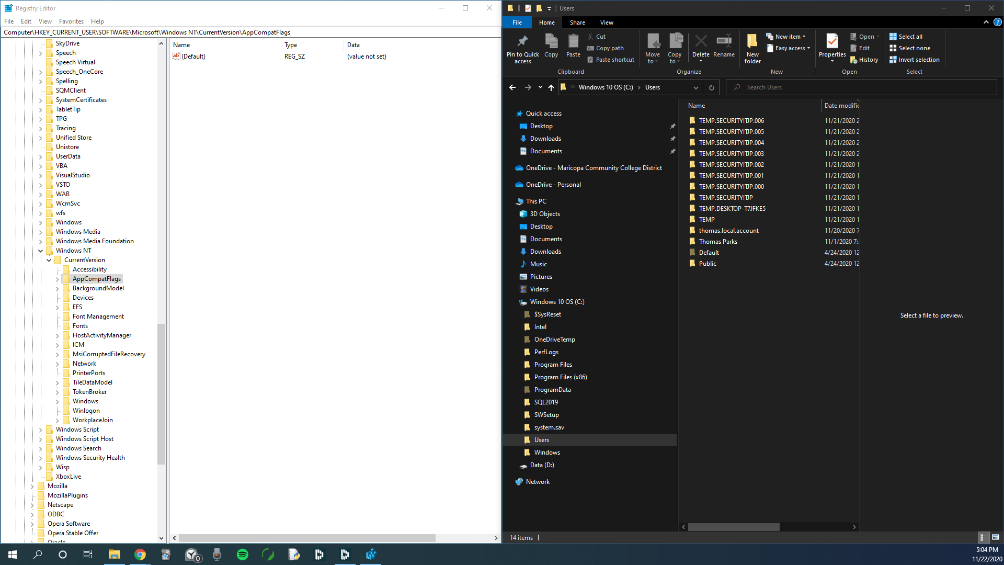The image size is (1004, 565).
Task: Click Open in ribbon Open group
Action: coord(865,37)
